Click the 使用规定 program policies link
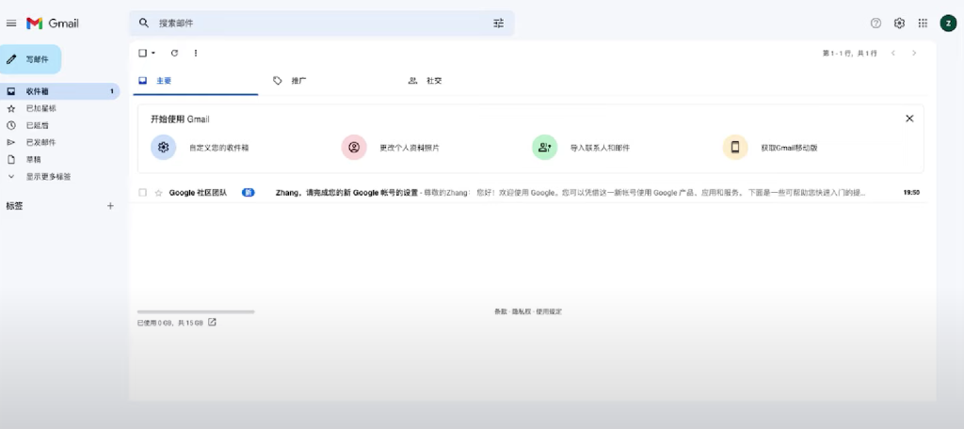This screenshot has width=964, height=429. tap(549, 311)
